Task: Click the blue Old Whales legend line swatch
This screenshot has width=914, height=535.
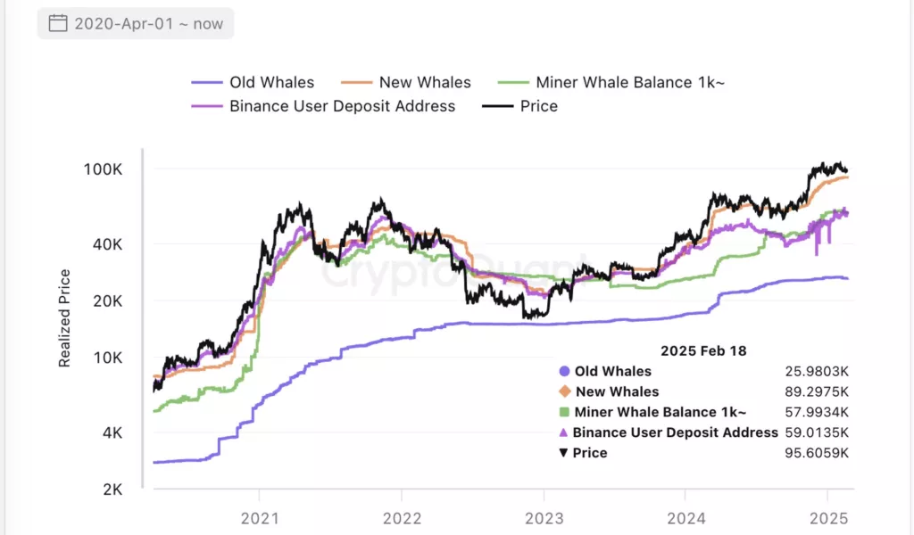Action: (207, 83)
